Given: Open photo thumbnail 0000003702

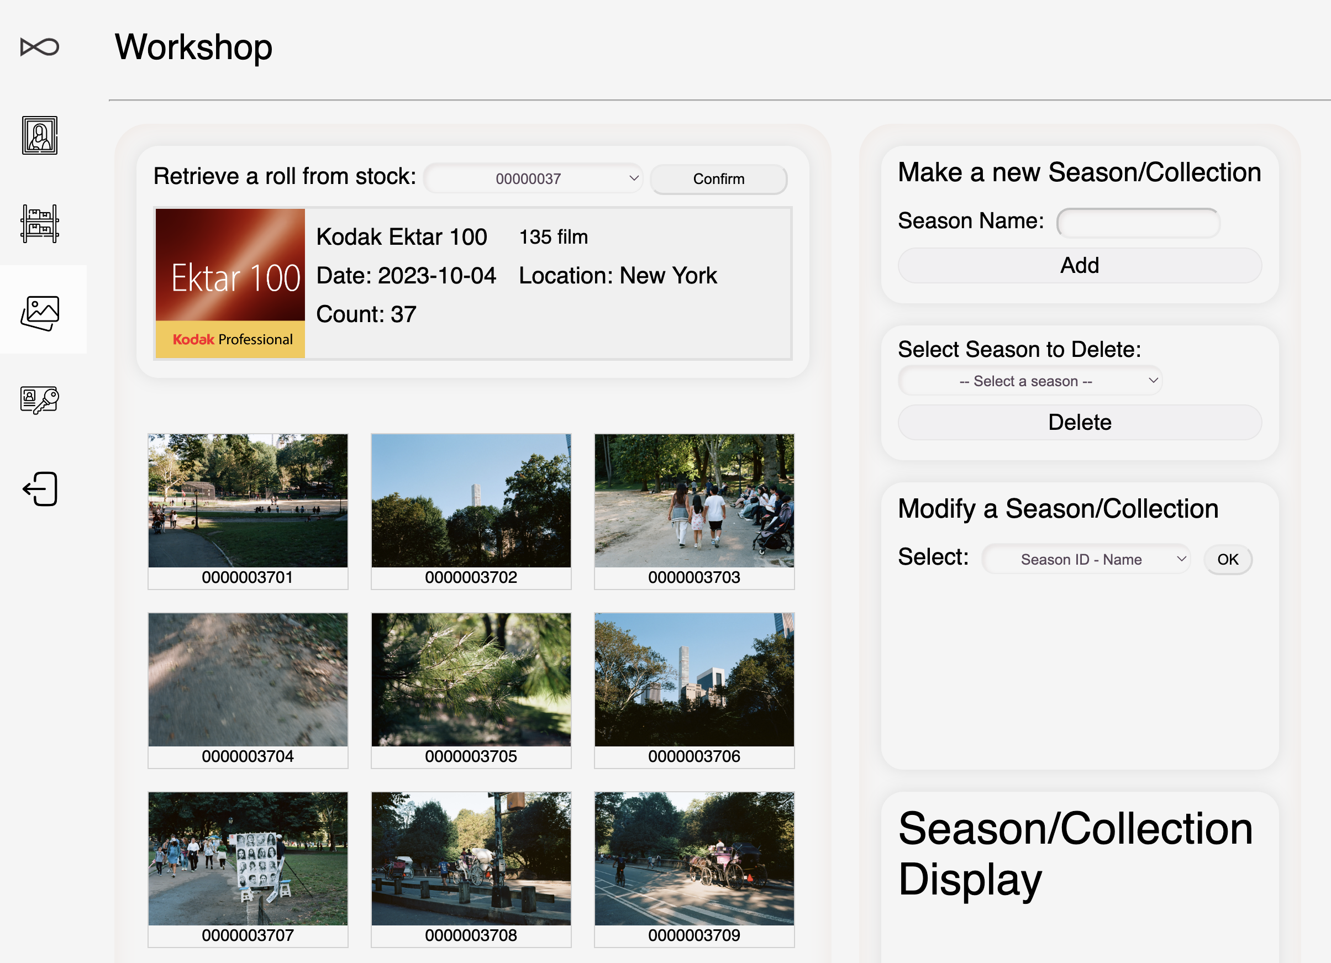Looking at the screenshot, I should (471, 511).
